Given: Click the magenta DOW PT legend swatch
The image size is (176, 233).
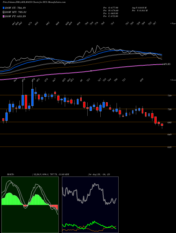Looking at the screenshot, I should (x=4, y=16).
